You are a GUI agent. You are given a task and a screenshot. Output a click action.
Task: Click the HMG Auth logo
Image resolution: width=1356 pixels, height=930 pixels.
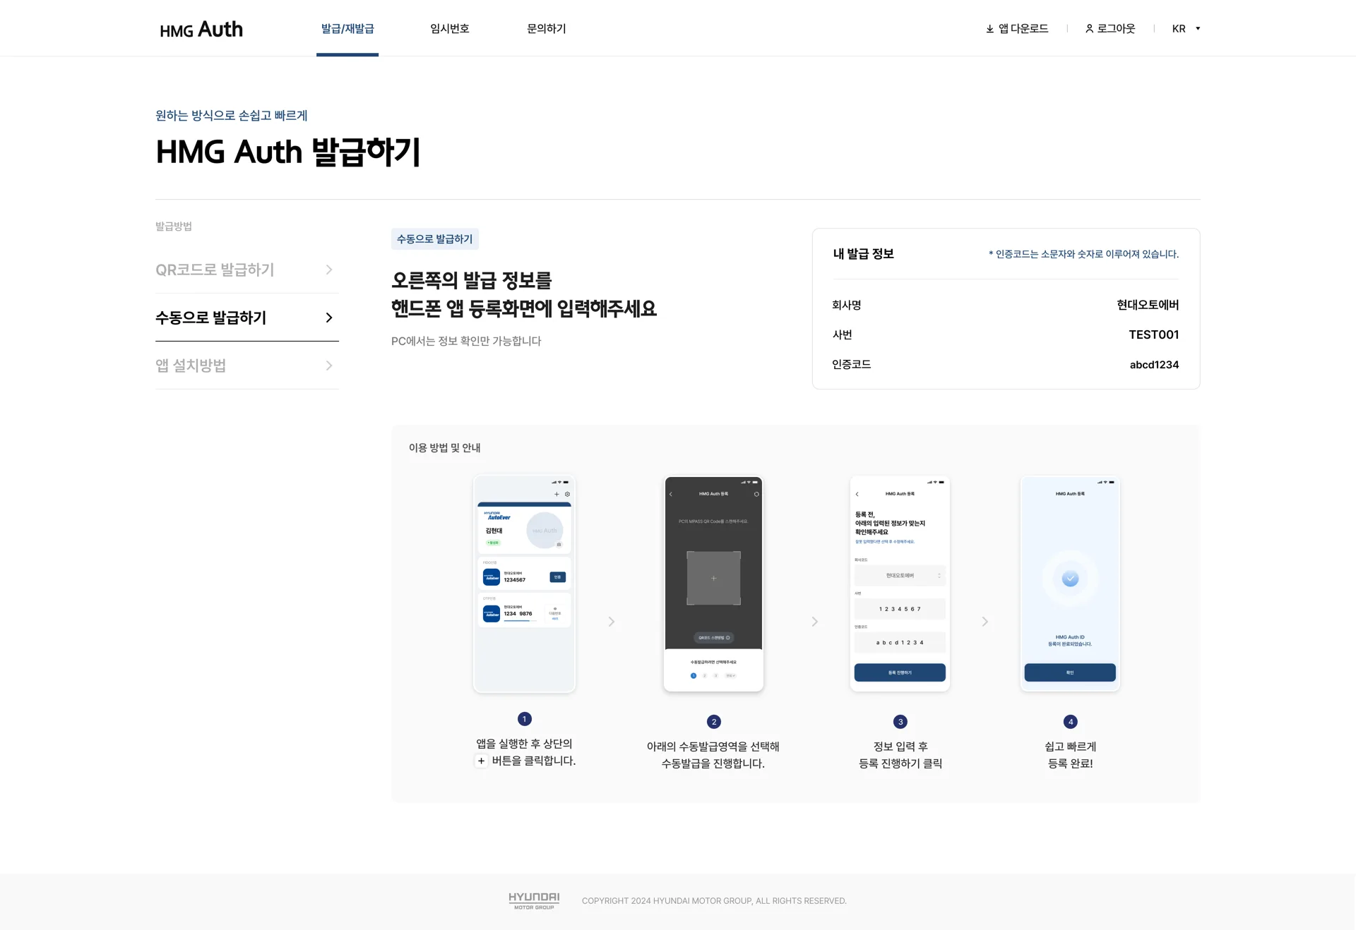201,29
